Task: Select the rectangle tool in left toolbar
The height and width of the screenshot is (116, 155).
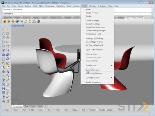Action: pyautogui.click(x=8, y=42)
